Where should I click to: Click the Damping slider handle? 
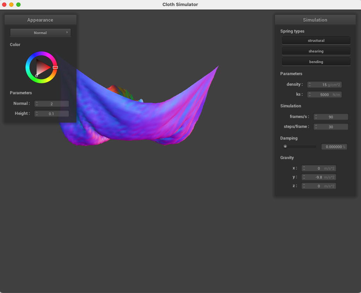(285, 146)
